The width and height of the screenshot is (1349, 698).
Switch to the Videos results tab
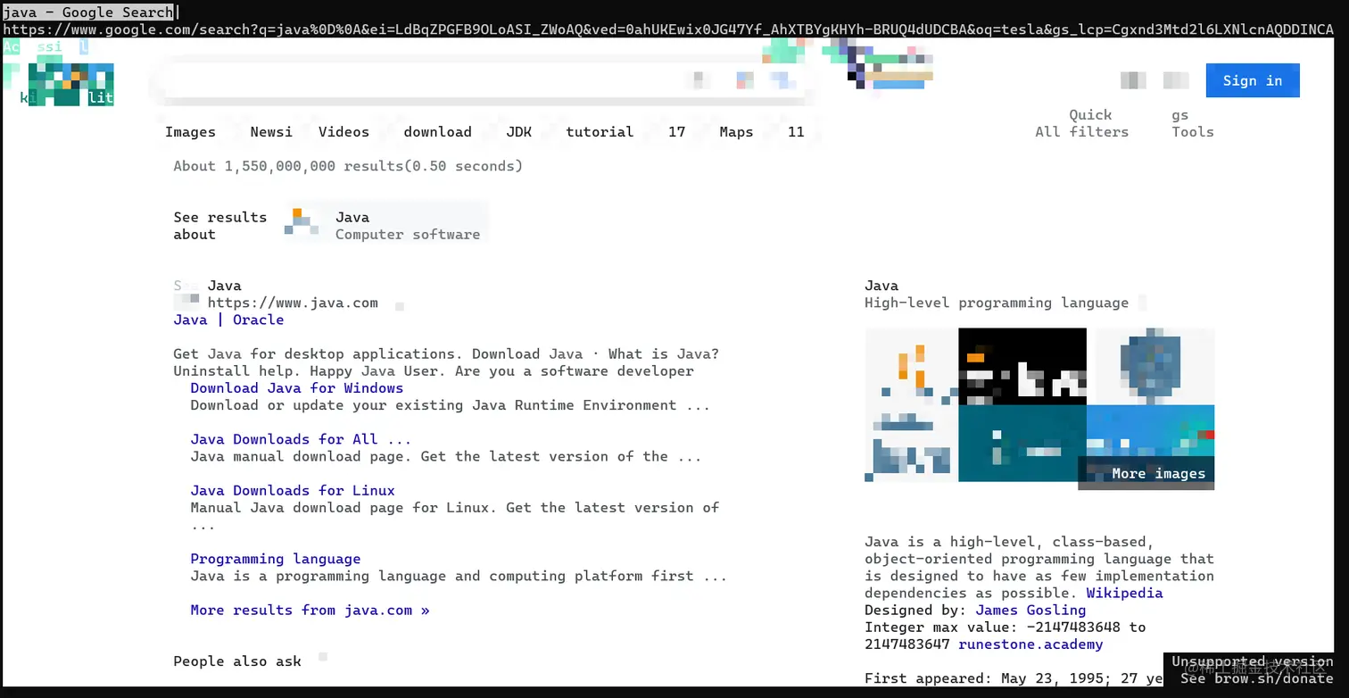(x=343, y=132)
